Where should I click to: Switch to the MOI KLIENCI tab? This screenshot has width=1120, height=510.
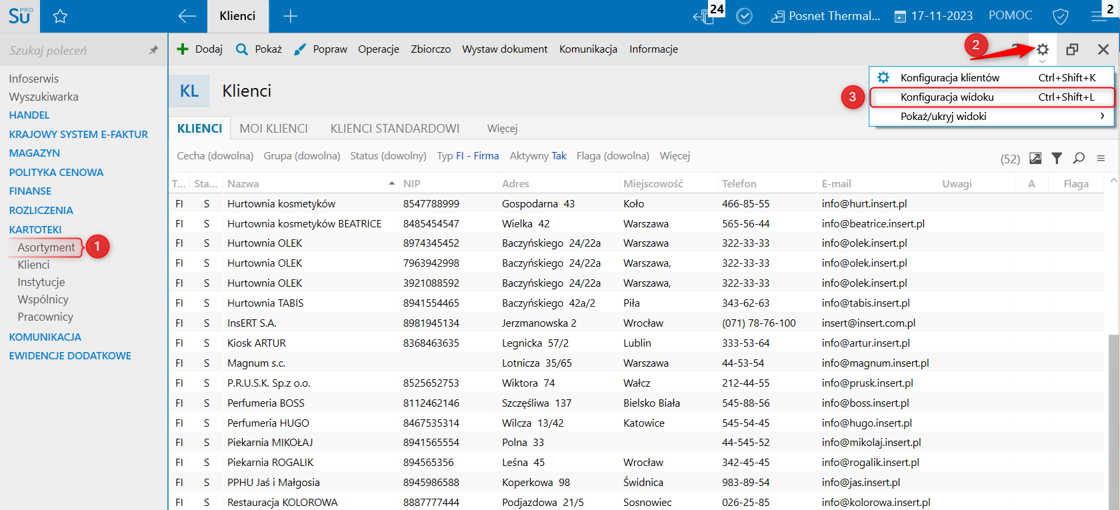pyautogui.click(x=273, y=129)
